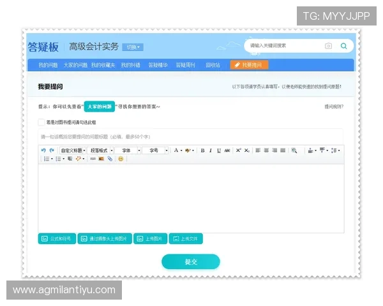The width and height of the screenshot is (383, 306).
Task: Open the 回收站 tab
Action: coord(213,65)
